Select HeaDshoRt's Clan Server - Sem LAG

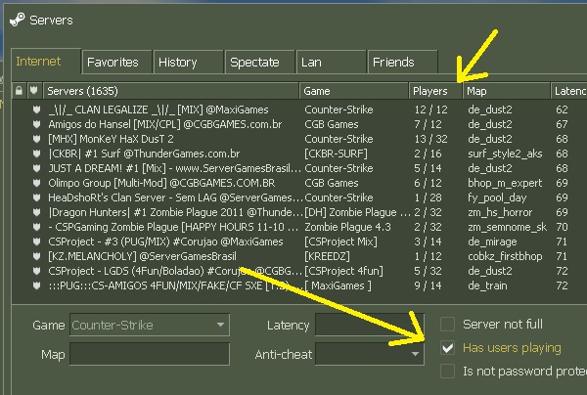pyautogui.click(x=299, y=197)
